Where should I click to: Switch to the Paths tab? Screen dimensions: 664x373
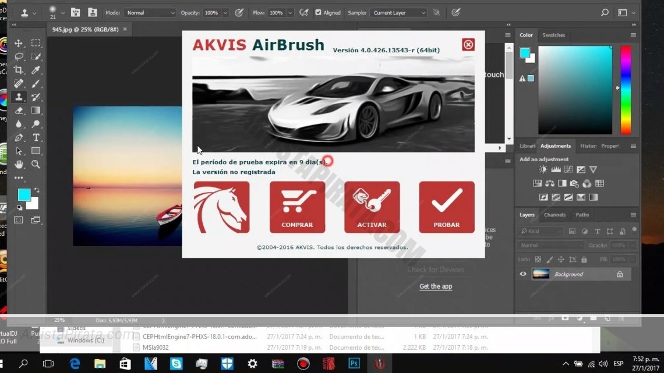point(582,215)
